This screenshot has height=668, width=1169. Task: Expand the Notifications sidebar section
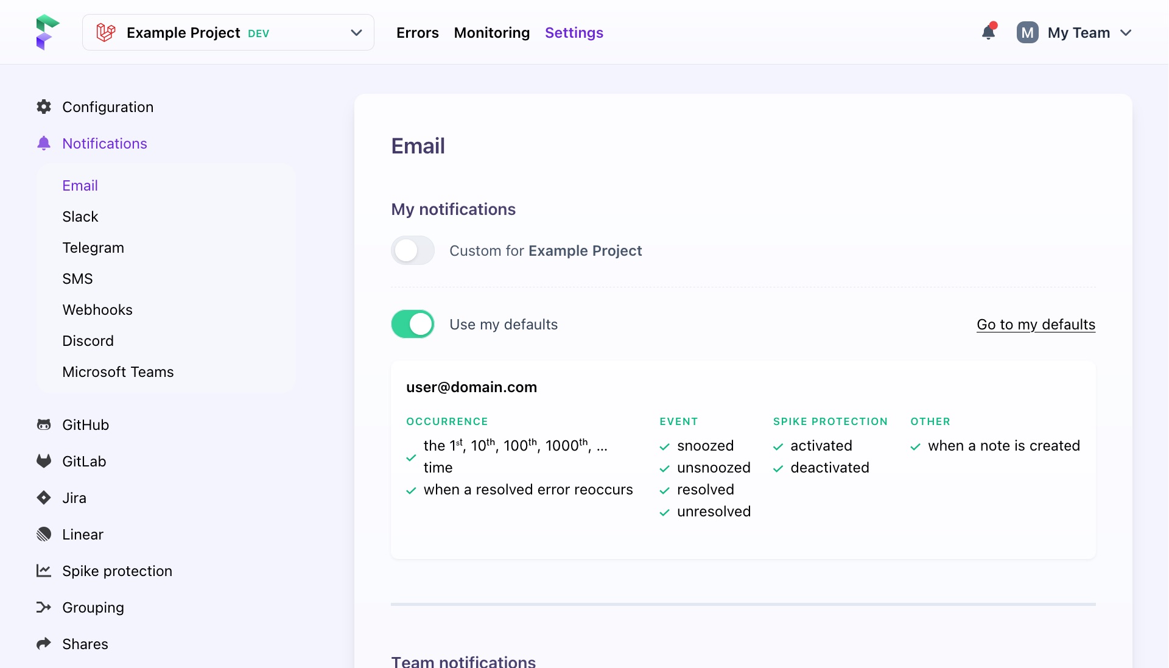click(x=104, y=143)
